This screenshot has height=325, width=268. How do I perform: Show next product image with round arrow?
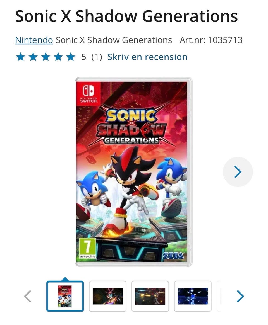coord(238,172)
